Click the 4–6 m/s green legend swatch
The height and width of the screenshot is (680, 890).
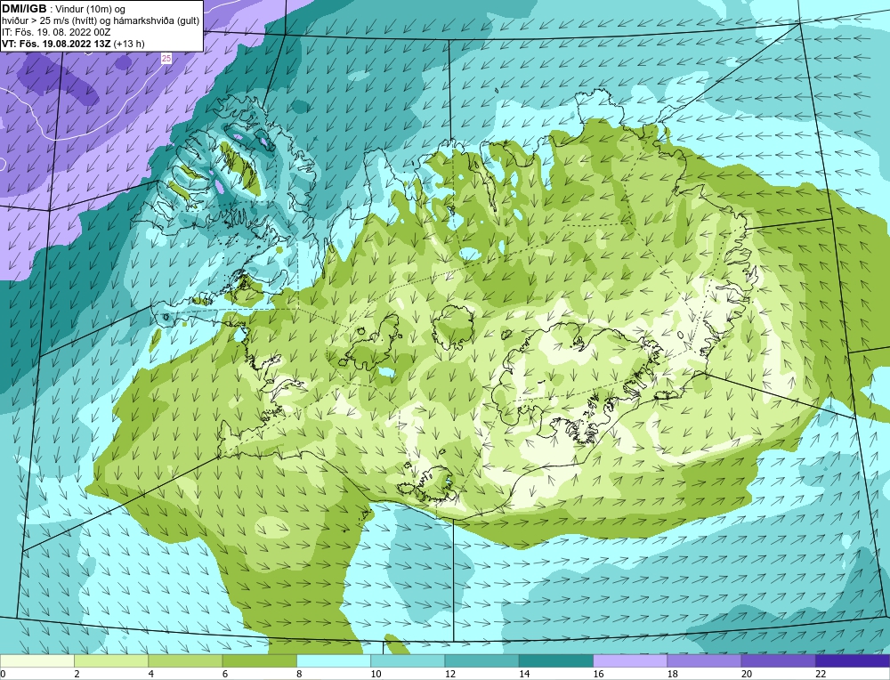(x=185, y=660)
